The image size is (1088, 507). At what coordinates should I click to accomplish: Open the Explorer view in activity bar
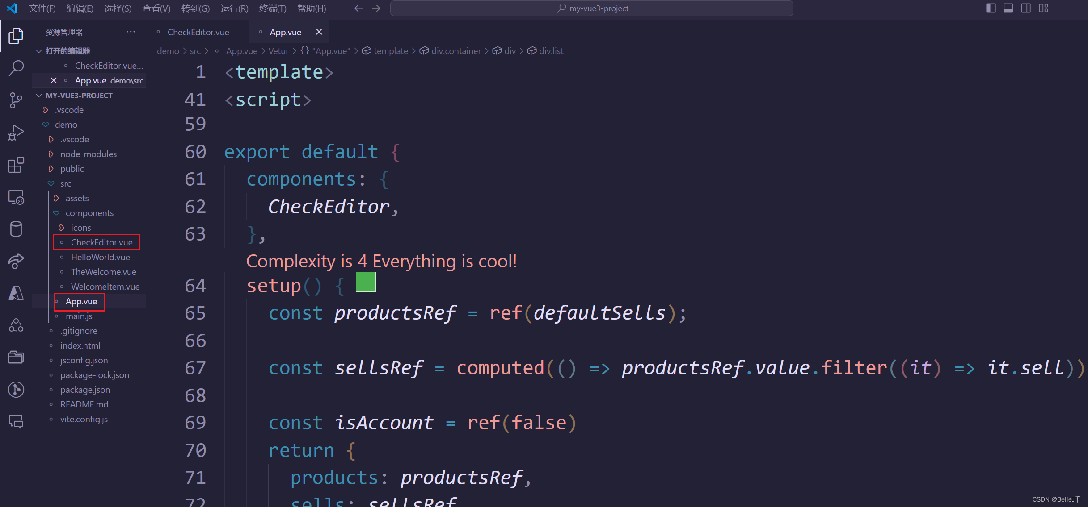(16, 36)
